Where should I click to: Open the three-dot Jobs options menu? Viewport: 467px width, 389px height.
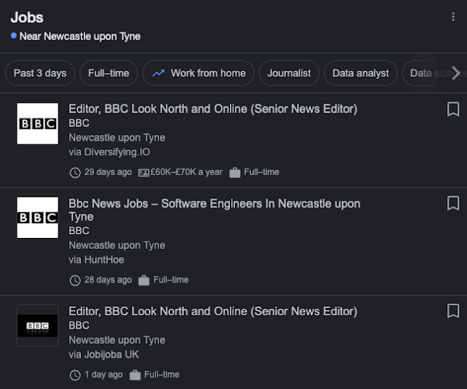[453, 17]
